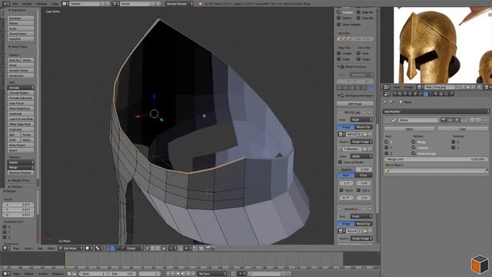Viewport: 492px width, 277px height.
Task: Toggle Show Weights checkbox
Action: [x=339, y=24]
